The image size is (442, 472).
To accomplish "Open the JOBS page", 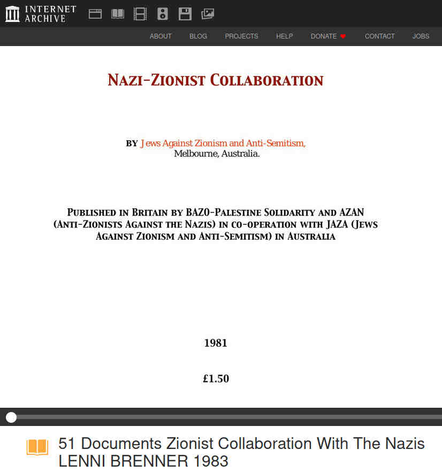I will click(x=421, y=36).
